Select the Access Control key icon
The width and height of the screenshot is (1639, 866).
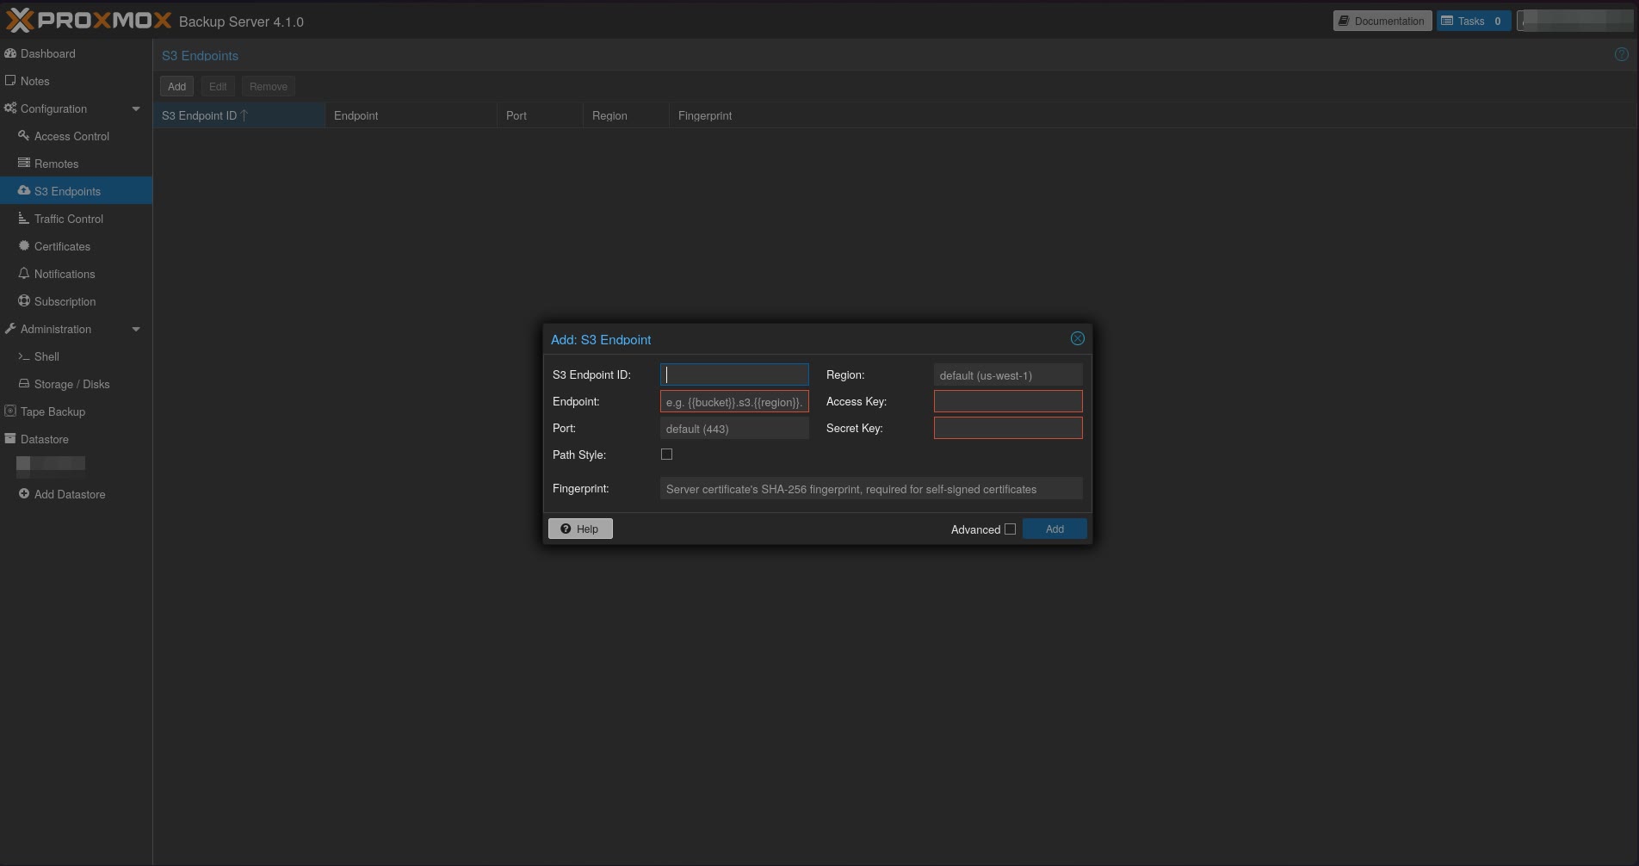click(x=24, y=136)
